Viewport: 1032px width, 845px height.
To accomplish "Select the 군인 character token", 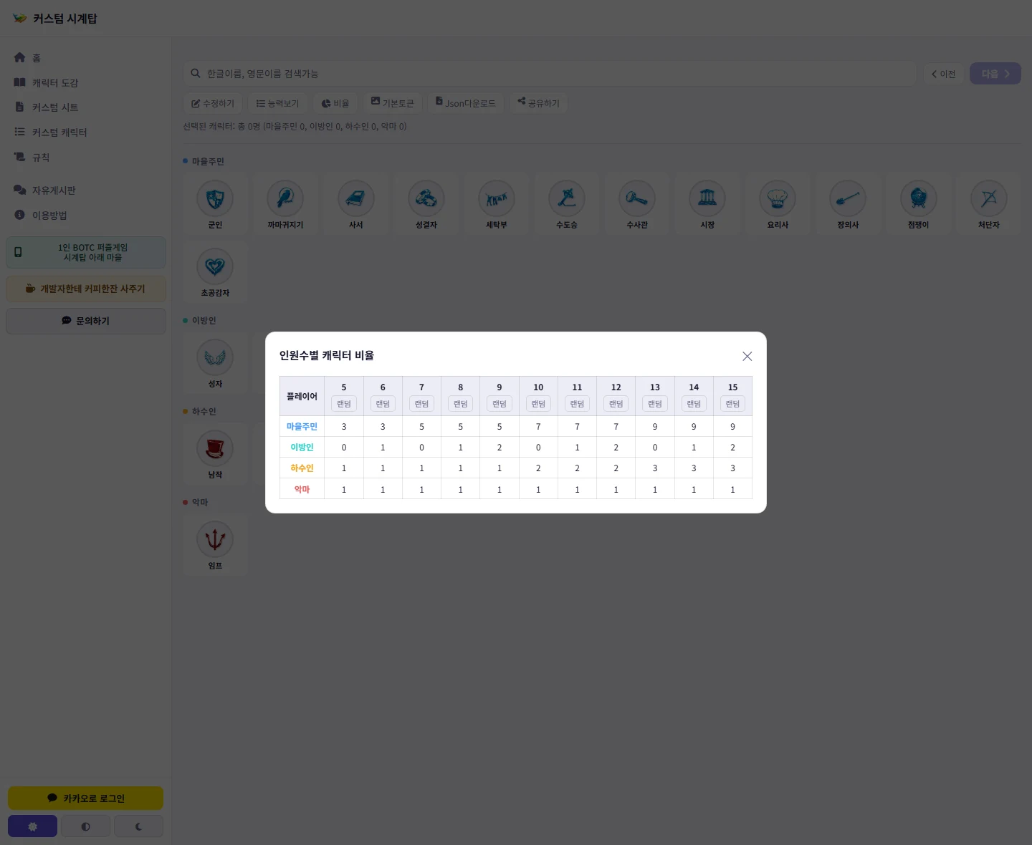I will (215, 203).
